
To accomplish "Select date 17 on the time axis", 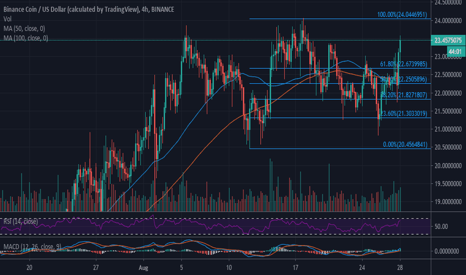I will (x=295, y=267).
